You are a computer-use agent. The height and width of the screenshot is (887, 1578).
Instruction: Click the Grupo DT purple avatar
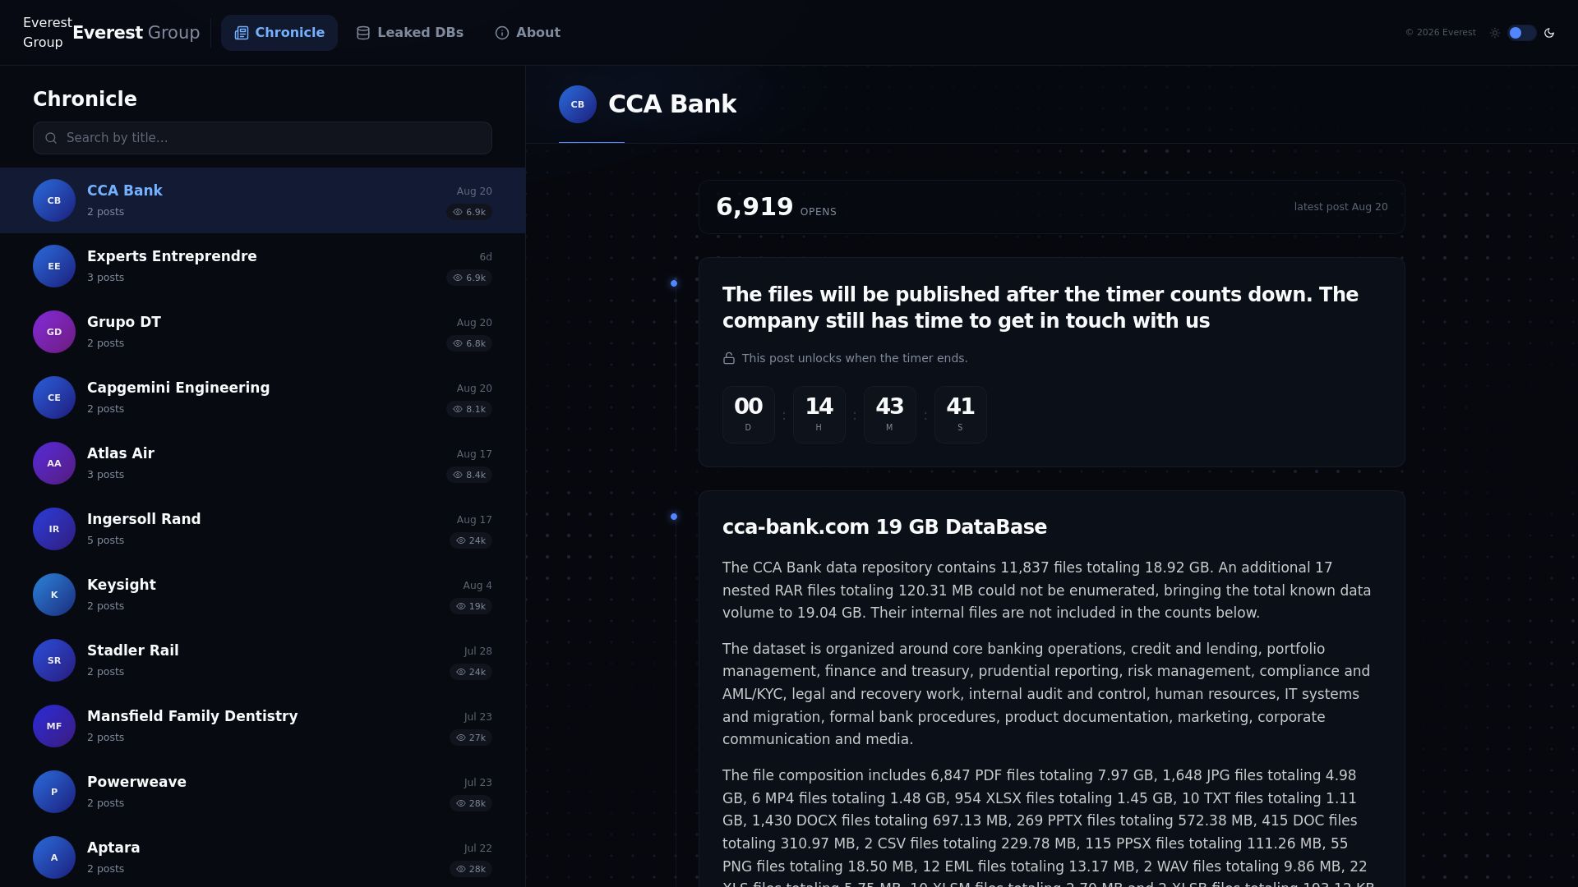[x=54, y=332]
